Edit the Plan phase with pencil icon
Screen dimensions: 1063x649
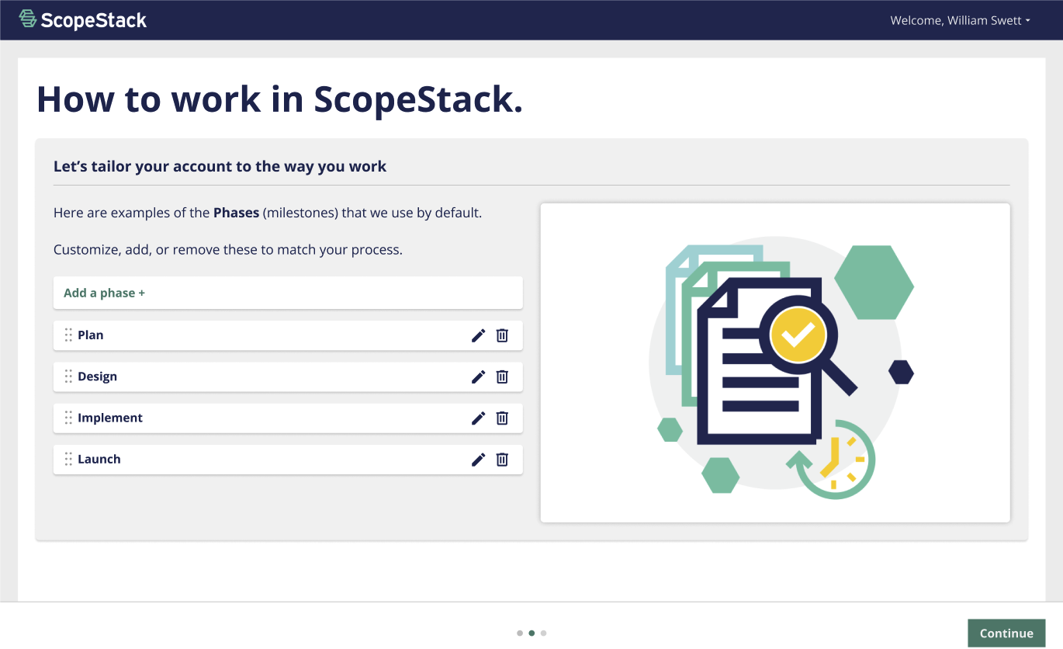coord(479,335)
